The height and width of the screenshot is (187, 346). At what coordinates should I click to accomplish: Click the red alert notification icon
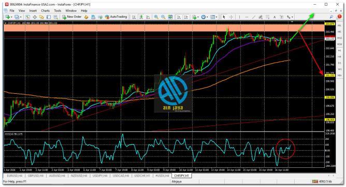coord(339,17)
